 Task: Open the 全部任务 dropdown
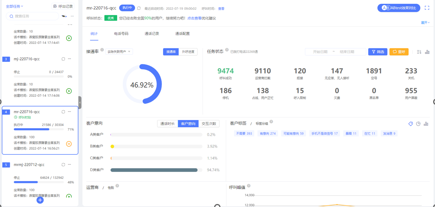pyautogui.click(x=14, y=6)
